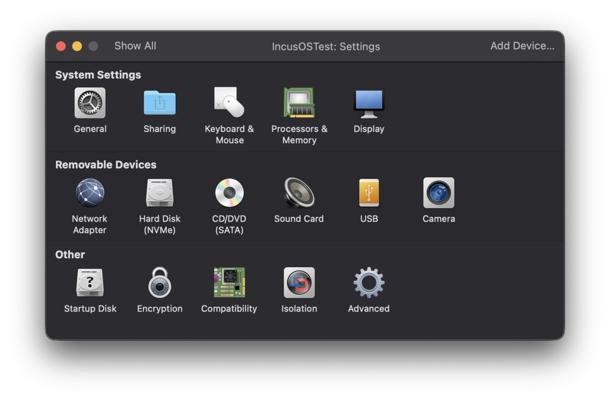Open CD/DVD (SATA) settings
Image resolution: width=610 pixels, height=400 pixels.
[x=229, y=193]
